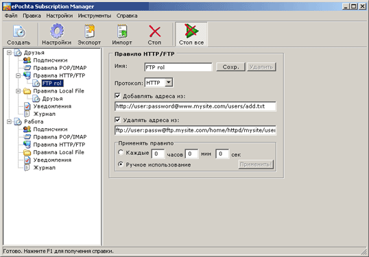Open the Файл menu
The height and width of the screenshot is (257, 369).
click(x=11, y=16)
